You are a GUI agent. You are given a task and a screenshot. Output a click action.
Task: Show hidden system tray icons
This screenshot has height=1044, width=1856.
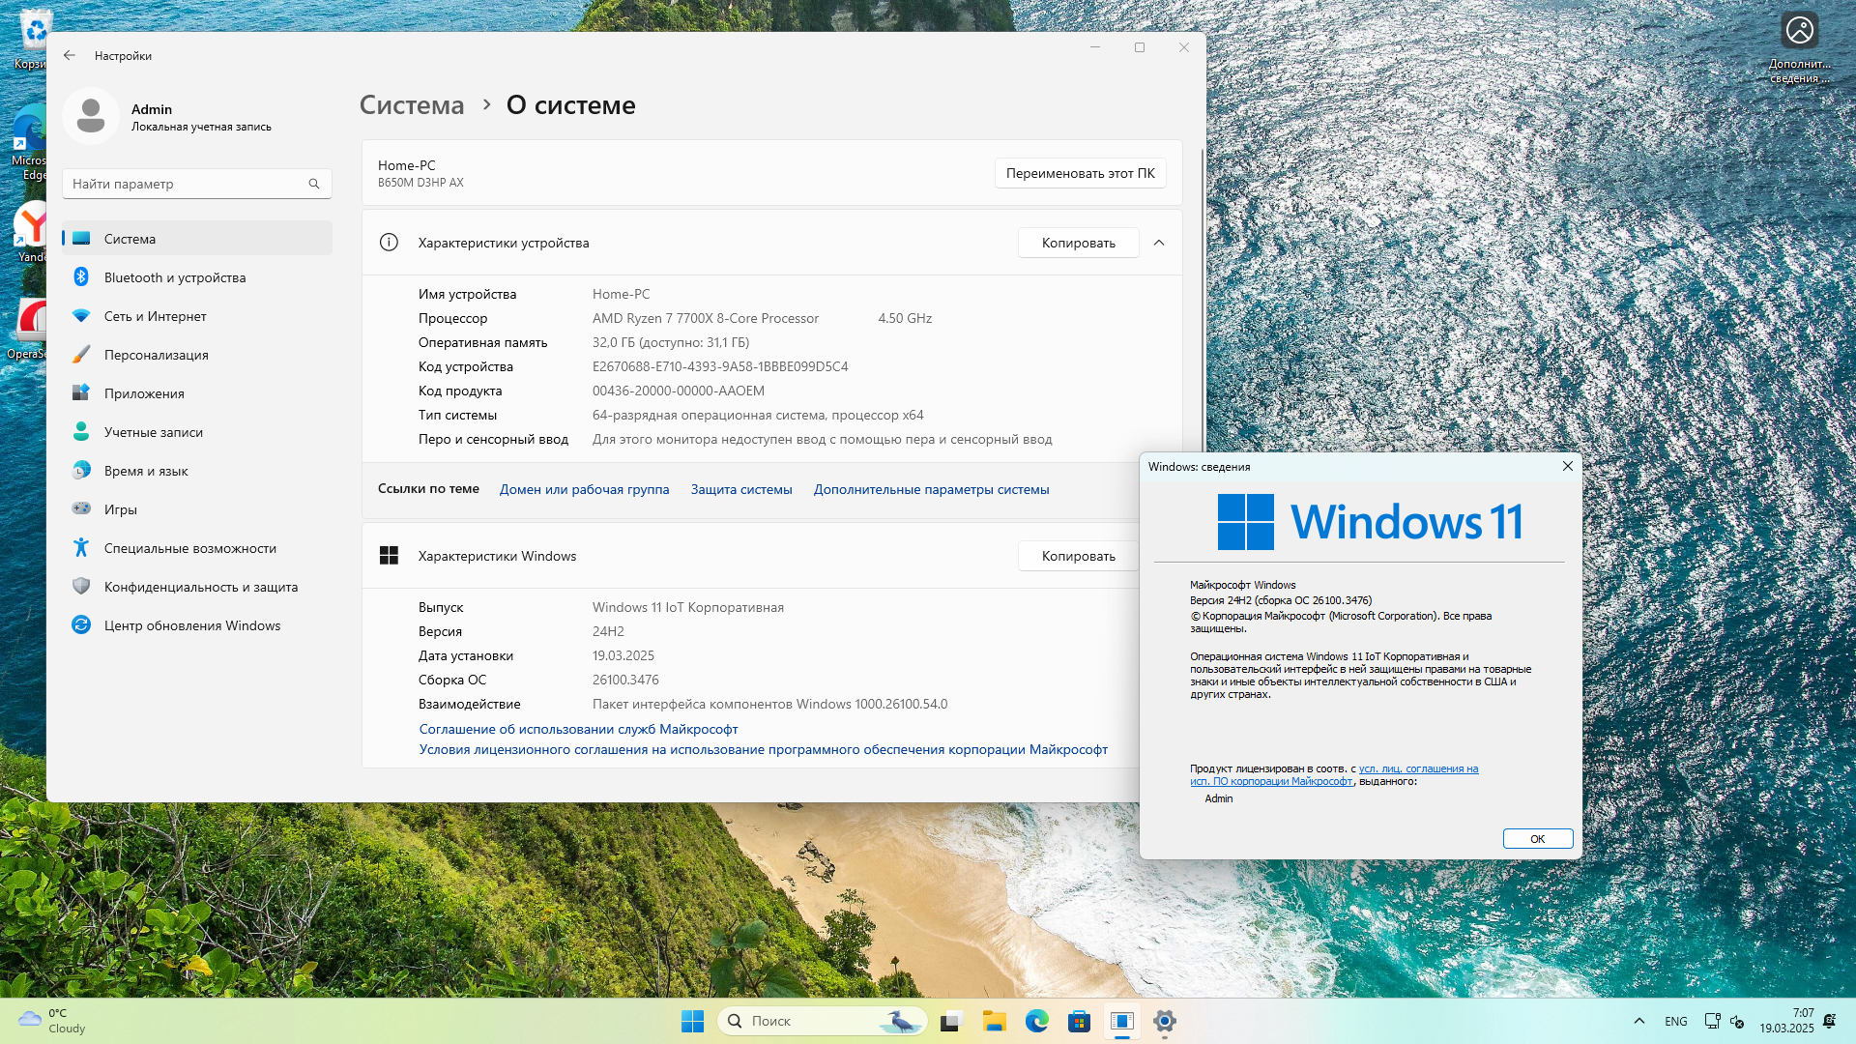pos(1638,1021)
